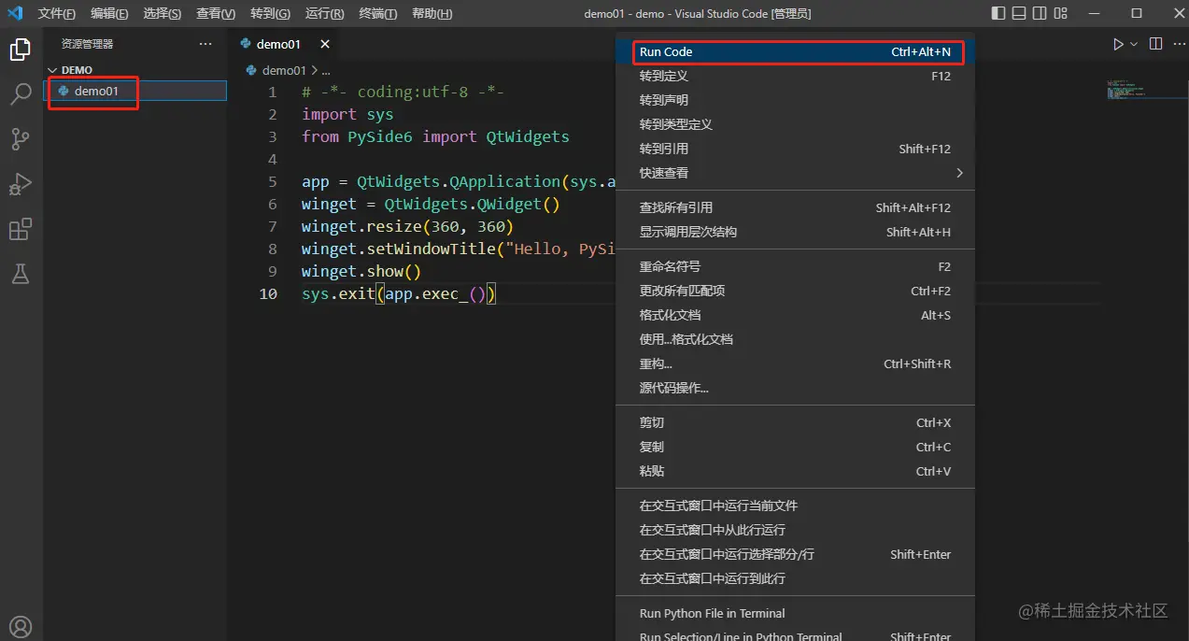Image resolution: width=1189 pixels, height=641 pixels.
Task: Open the 终端 menu
Action: (377, 13)
